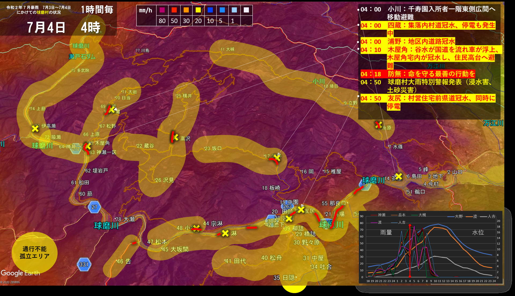Click the 46 告 place label
The height and width of the screenshot is (296, 515).
point(124,261)
